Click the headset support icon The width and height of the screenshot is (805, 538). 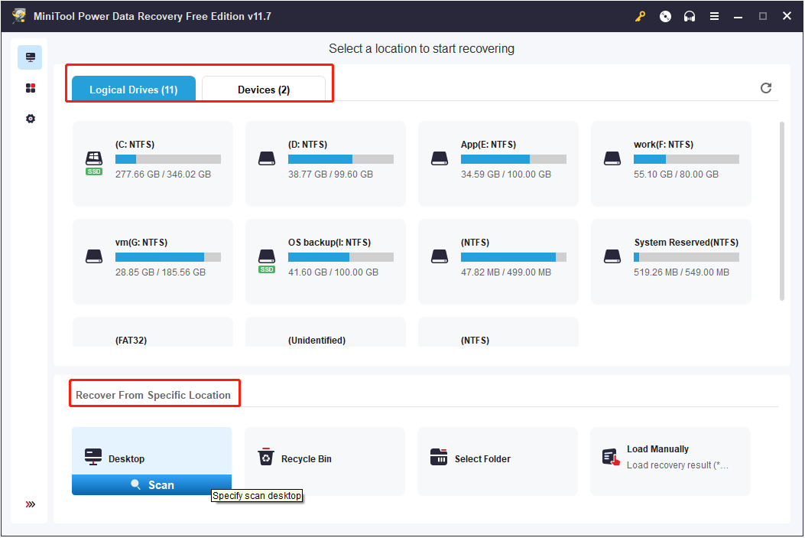tap(690, 15)
